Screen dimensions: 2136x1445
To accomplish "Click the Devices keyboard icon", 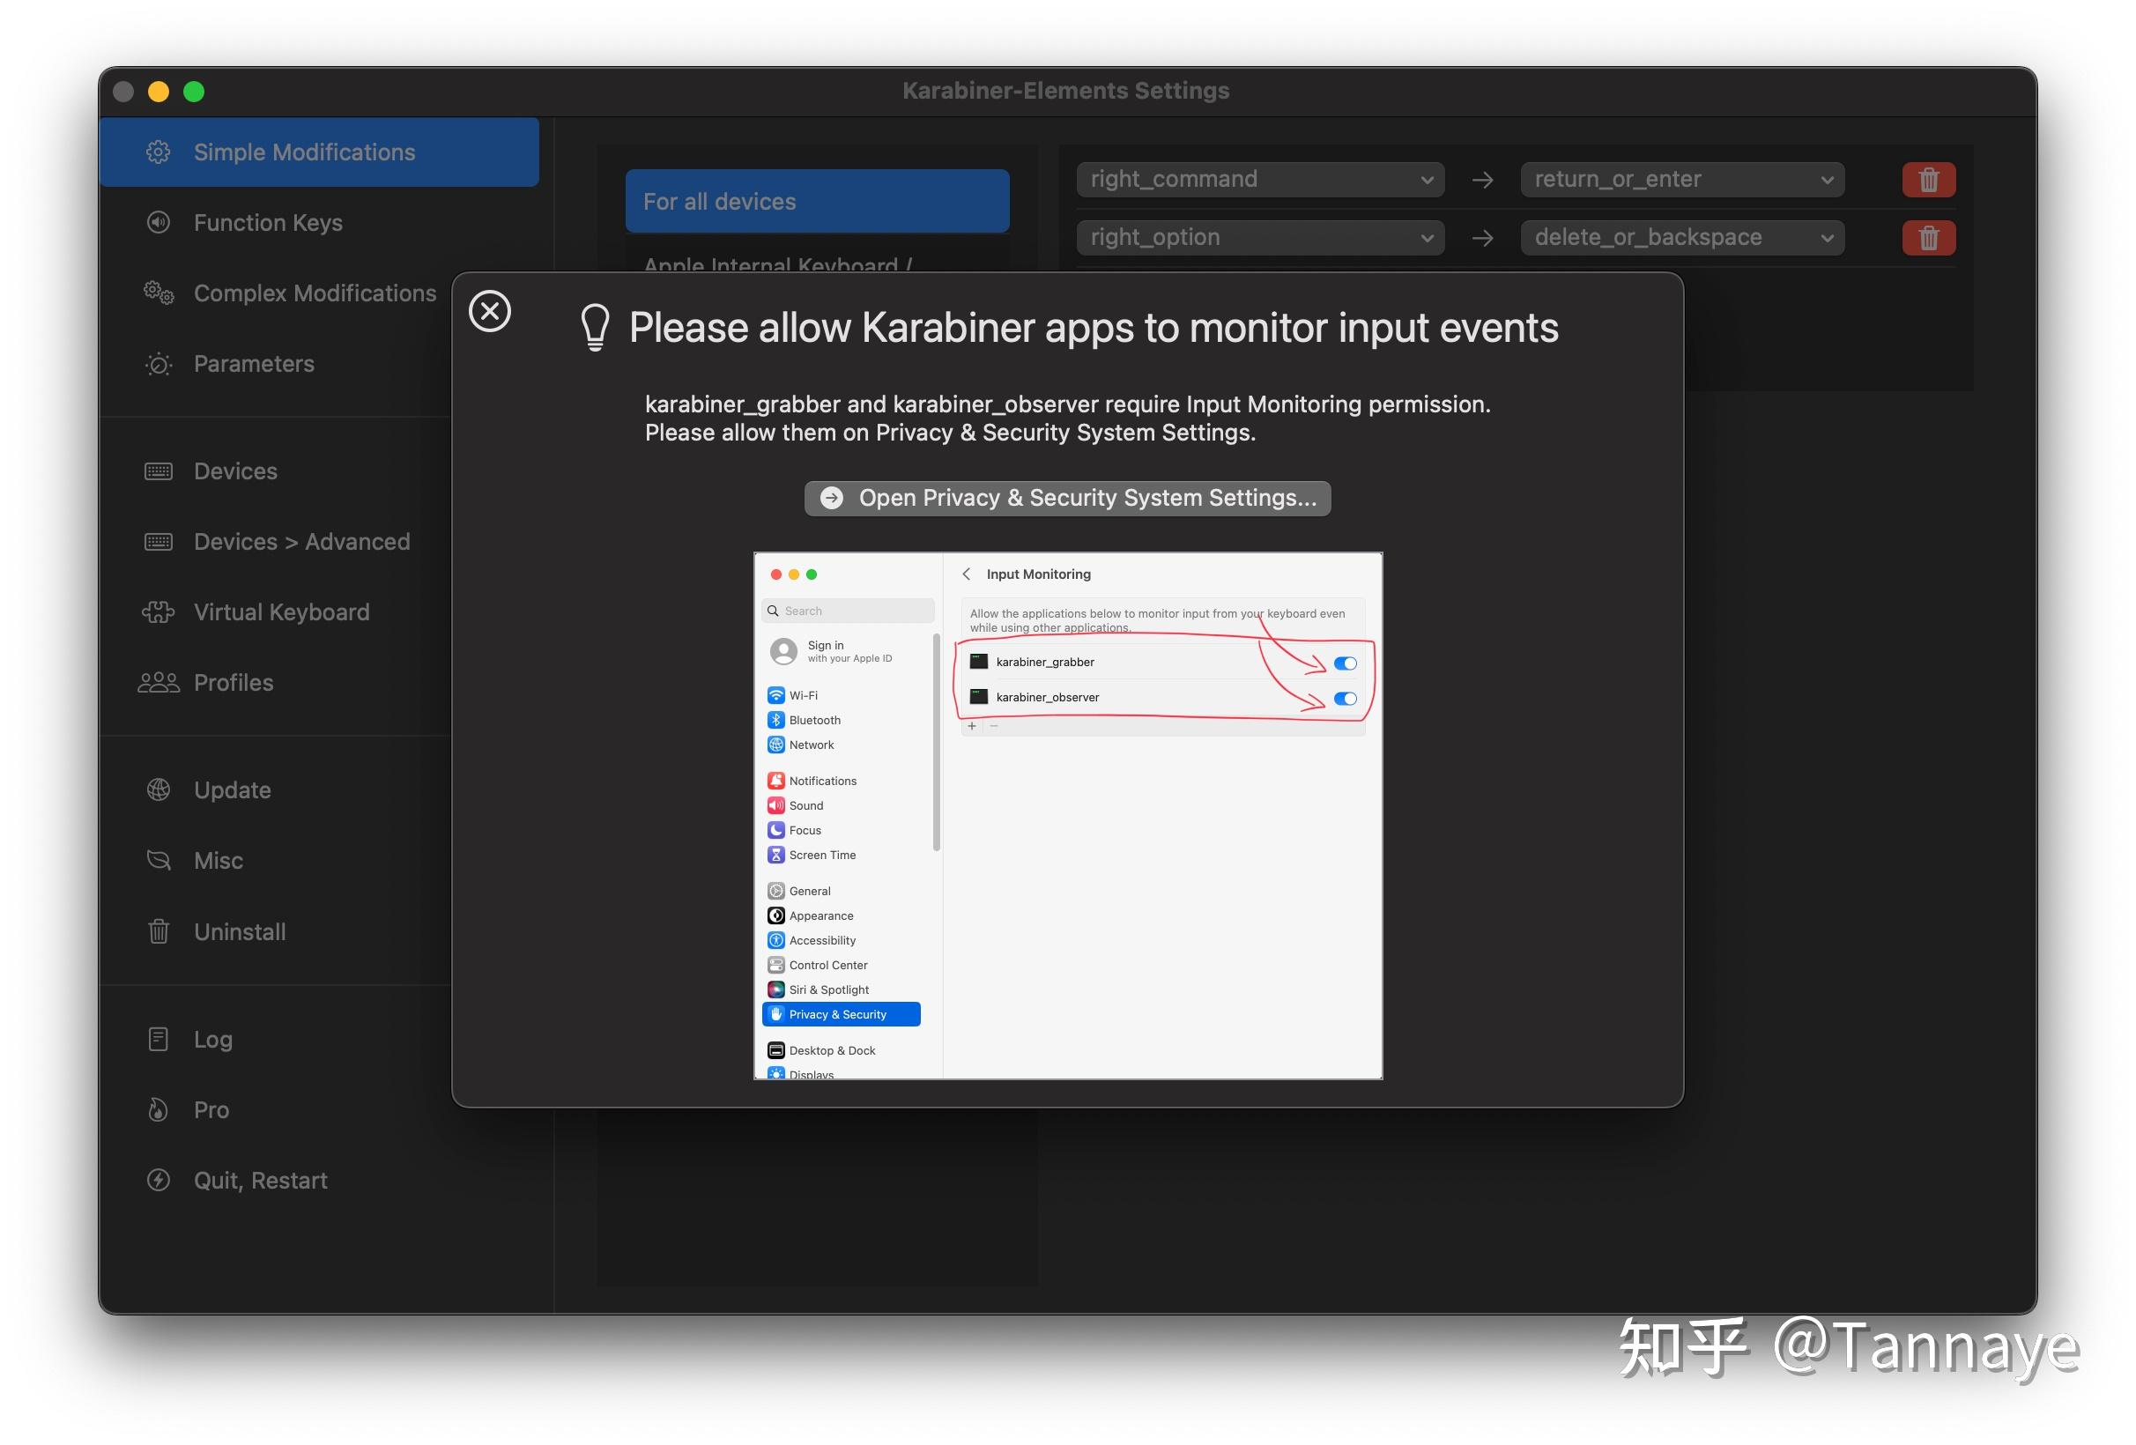I will tap(158, 471).
